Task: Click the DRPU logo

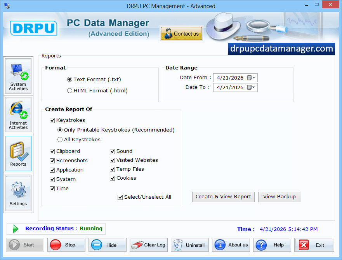Action: [34, 28]
